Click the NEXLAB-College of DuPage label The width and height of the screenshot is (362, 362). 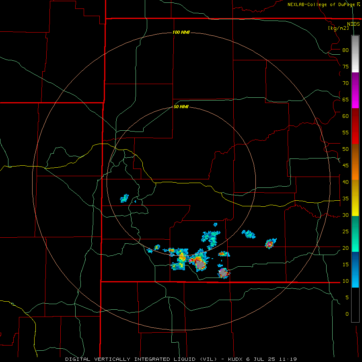click(321, 4)
